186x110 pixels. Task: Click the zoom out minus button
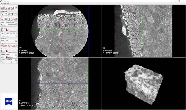7,23
